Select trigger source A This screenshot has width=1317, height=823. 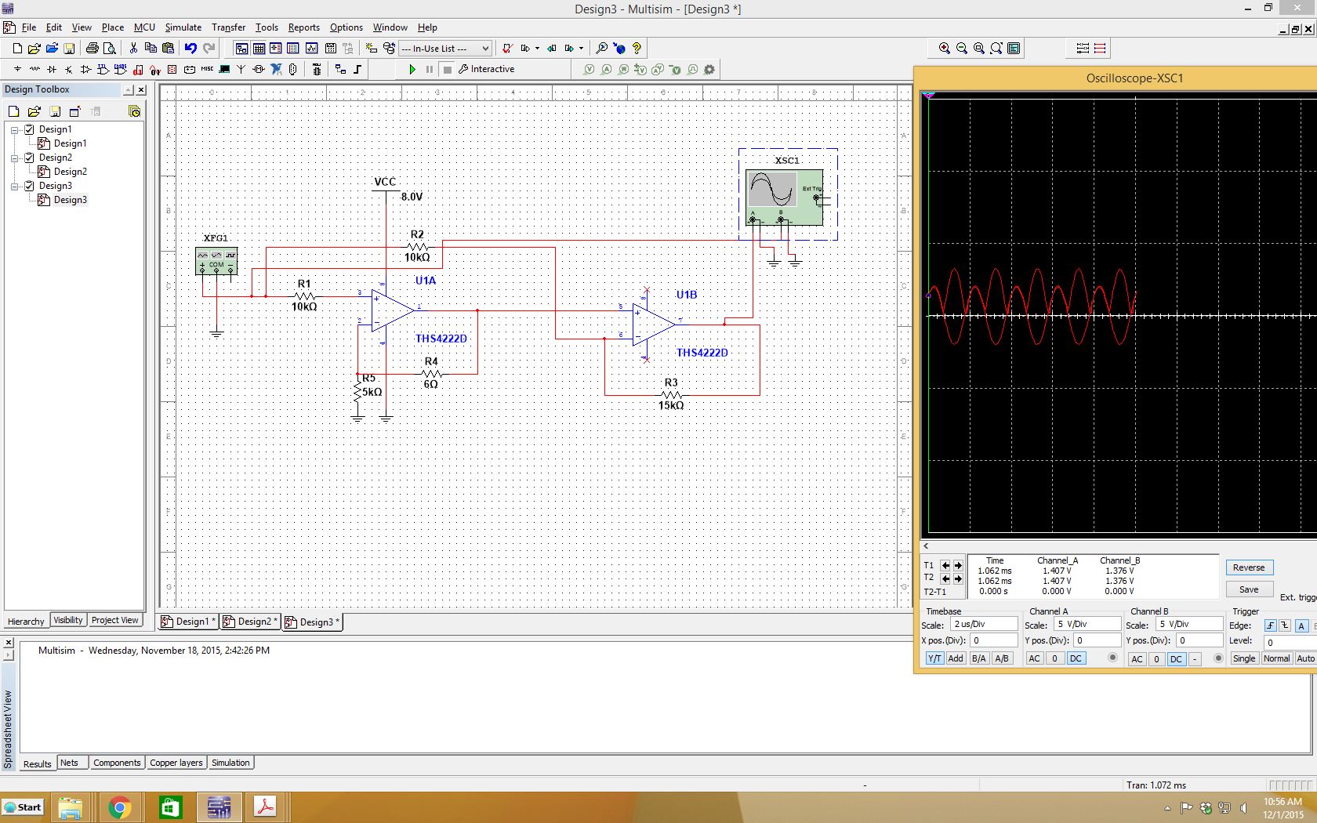[1302, 625]
